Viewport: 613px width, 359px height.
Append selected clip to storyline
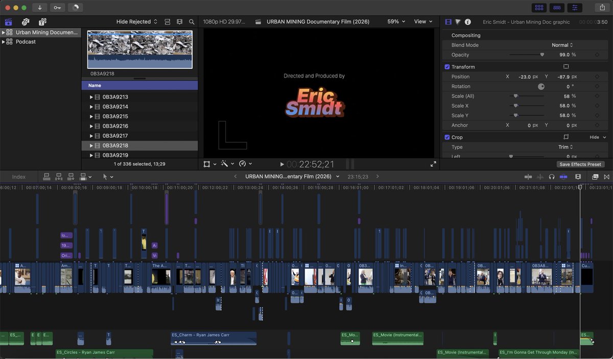(71, 176)
